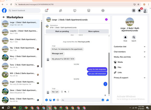
Task: Open the account profile avatar menu
Action: (145, 11)
